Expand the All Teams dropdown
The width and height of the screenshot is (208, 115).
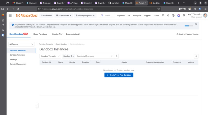click(x=21, y=44)
